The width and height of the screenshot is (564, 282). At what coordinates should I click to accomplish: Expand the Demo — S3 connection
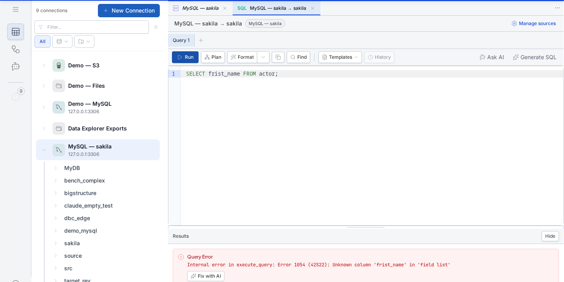44,65
